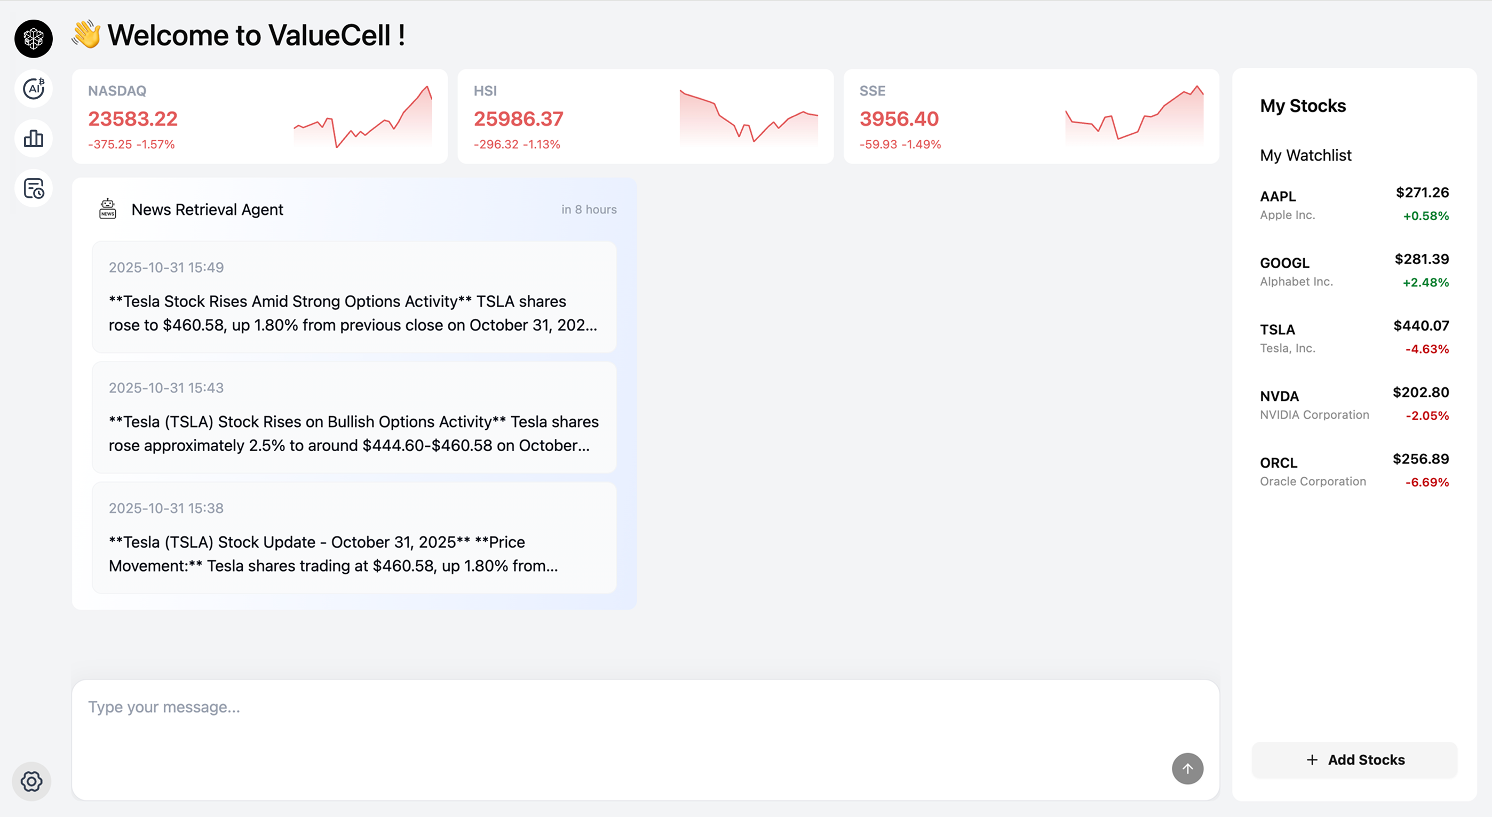Open the bar chart markets icon

click(x=33, y=138)
